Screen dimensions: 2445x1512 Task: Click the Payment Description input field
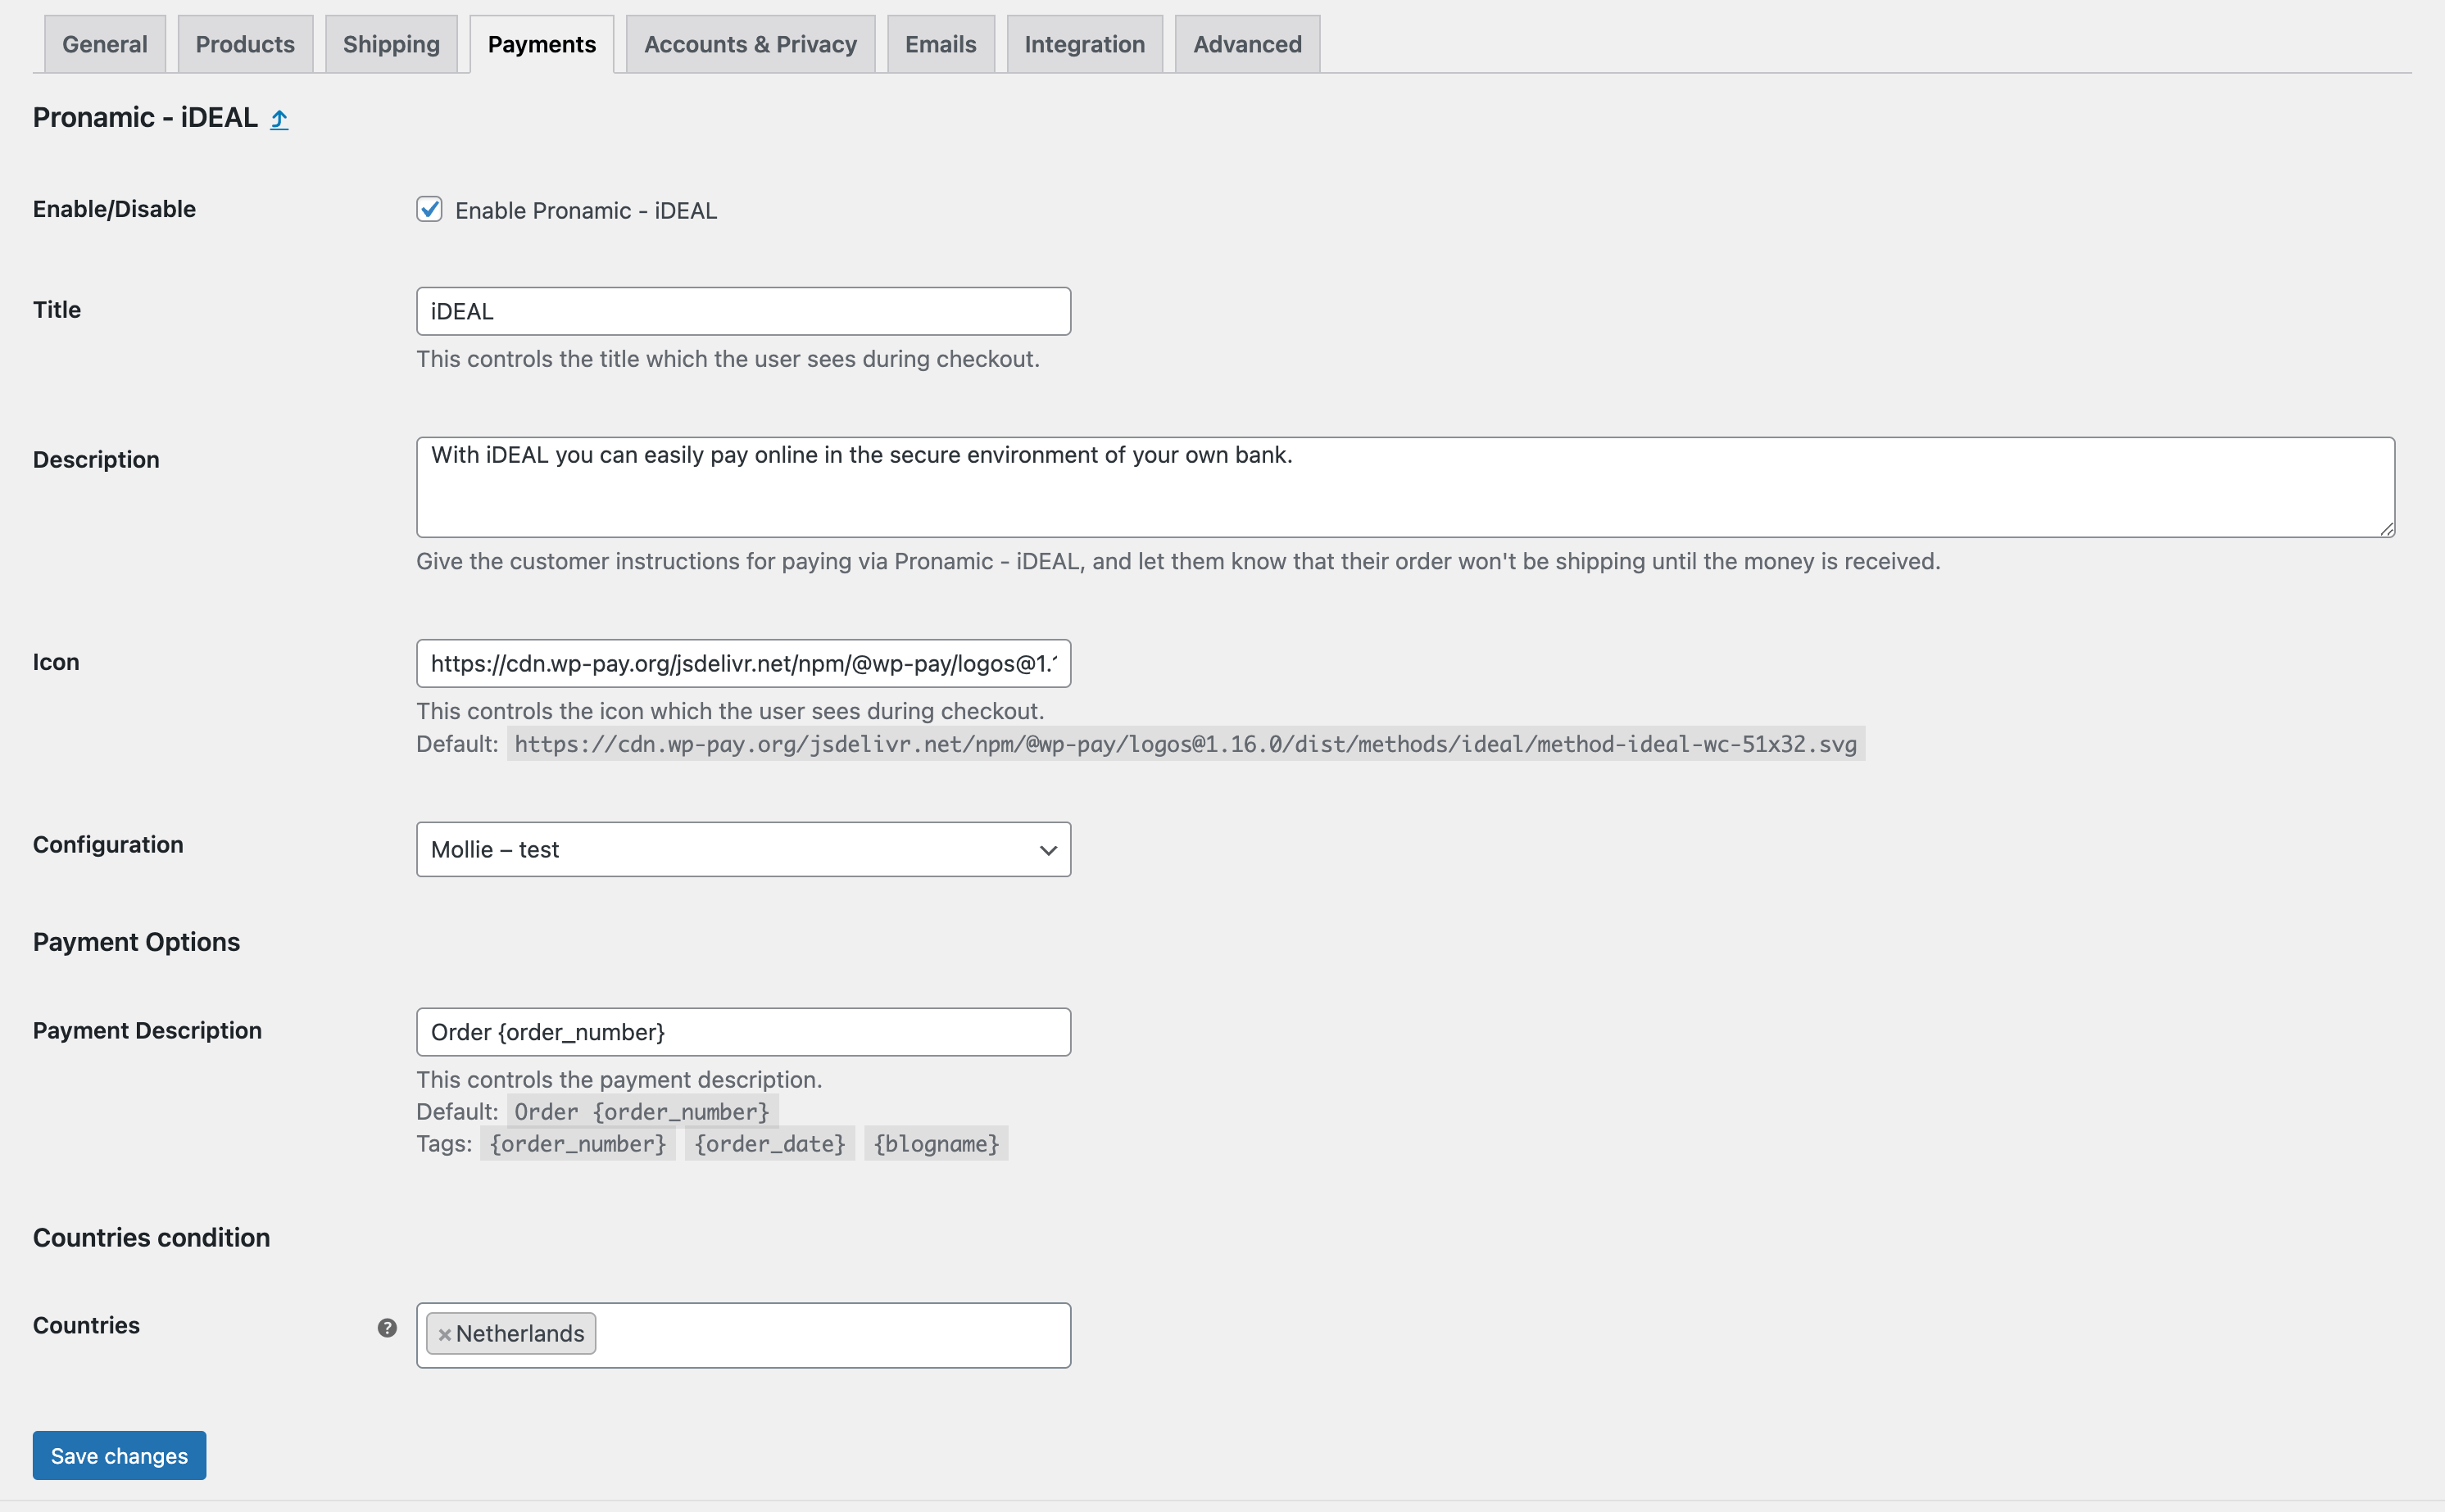tap(742, 1030)
